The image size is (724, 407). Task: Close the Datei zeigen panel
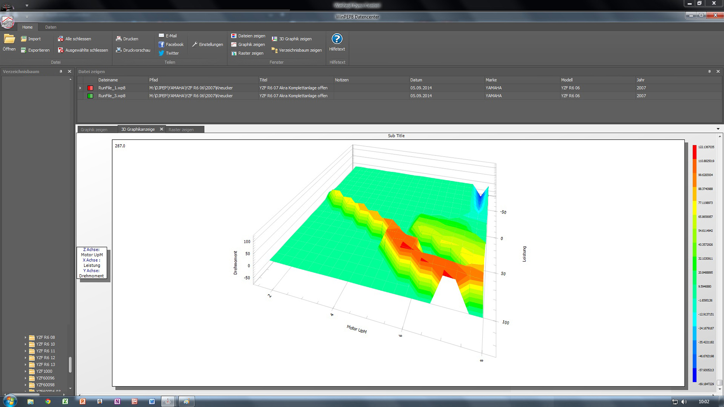point(718,72)
